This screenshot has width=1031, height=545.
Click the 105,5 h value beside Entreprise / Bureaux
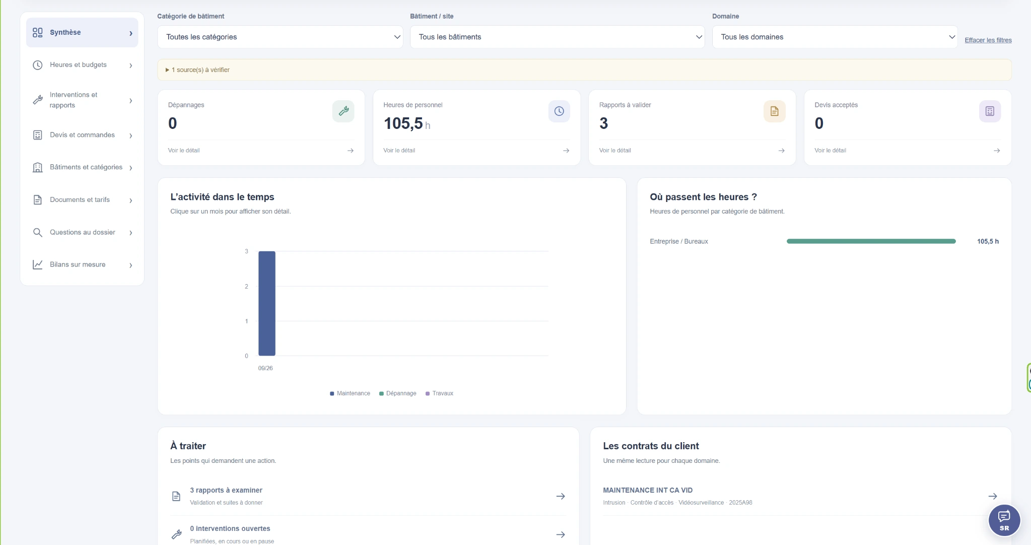[x=988, y=242]
